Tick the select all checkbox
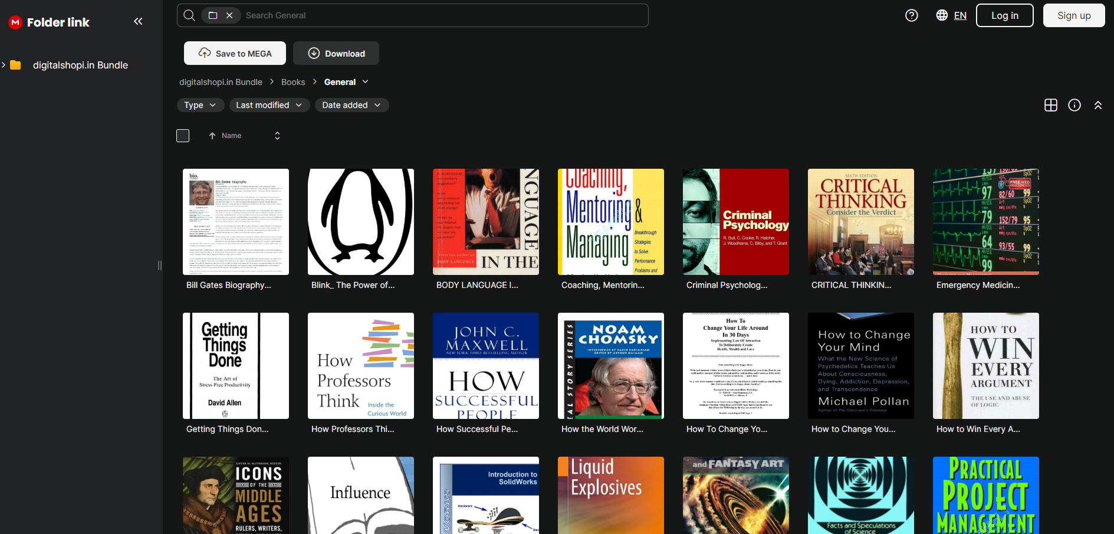The width and height of the screenshot is (1114, 534). [x=183, y=136]
